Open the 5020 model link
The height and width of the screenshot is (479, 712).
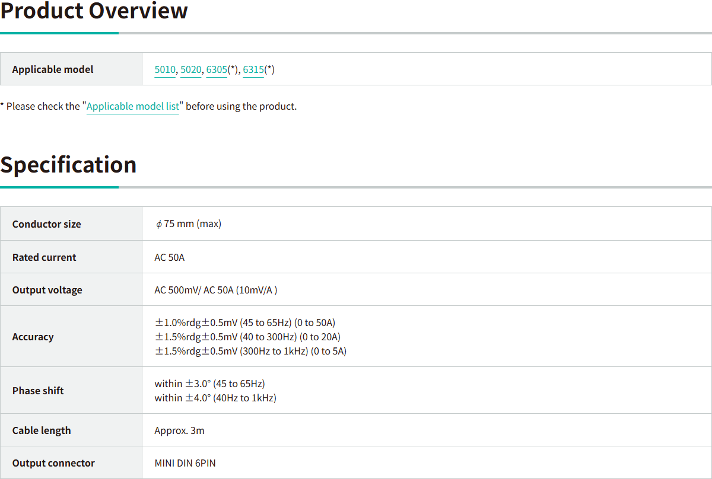pyautogui.click(x=191, y=70)
